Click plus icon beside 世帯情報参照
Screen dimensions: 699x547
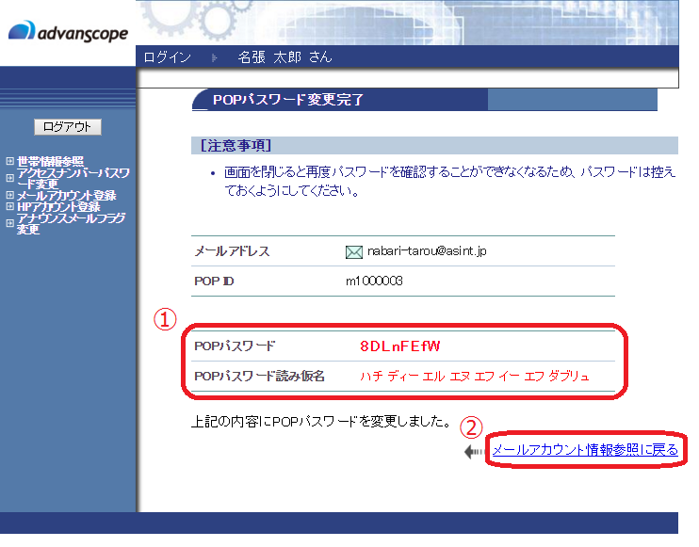point(9,161)
